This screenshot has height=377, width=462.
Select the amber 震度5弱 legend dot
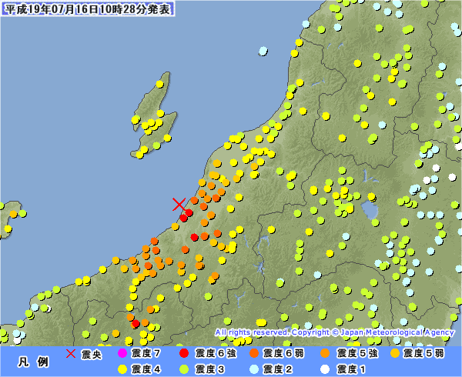pyautogui.click(x=395, y=353)
